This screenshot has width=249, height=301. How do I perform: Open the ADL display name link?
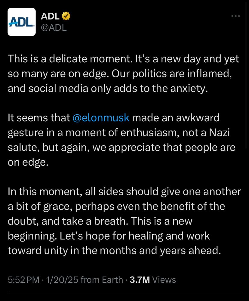tap(50, 16)
